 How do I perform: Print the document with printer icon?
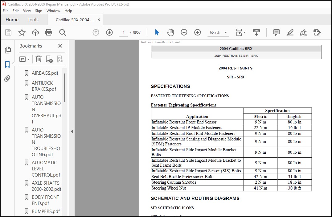point(49,32)
